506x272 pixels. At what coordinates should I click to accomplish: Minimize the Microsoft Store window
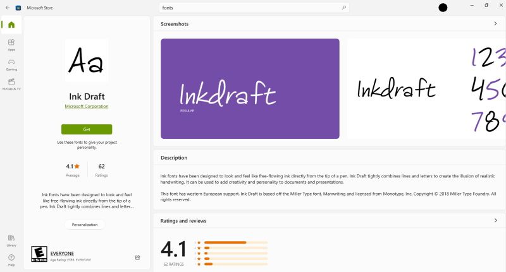click(472, 6)
